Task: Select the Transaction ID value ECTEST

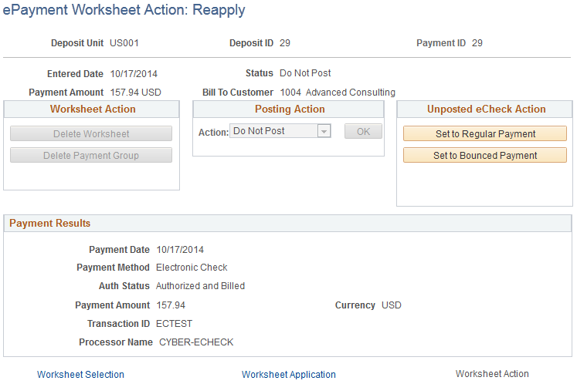Action: pyautogui.click(x=173, y=324)
